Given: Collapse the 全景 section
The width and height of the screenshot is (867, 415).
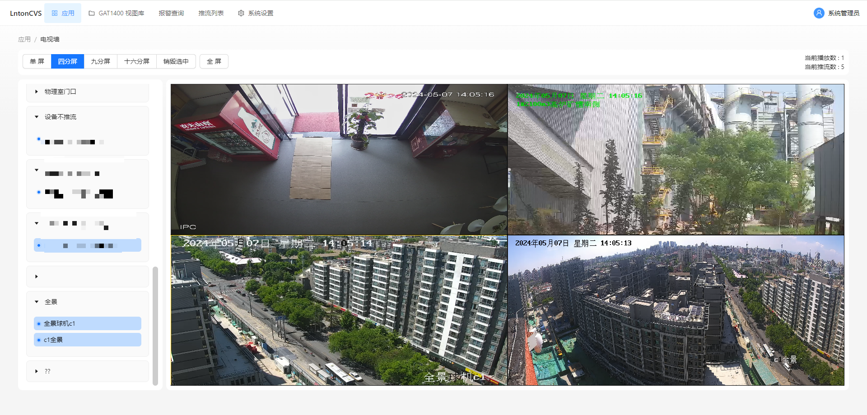Looking at the screenshot, I should [x=37, y=301].
